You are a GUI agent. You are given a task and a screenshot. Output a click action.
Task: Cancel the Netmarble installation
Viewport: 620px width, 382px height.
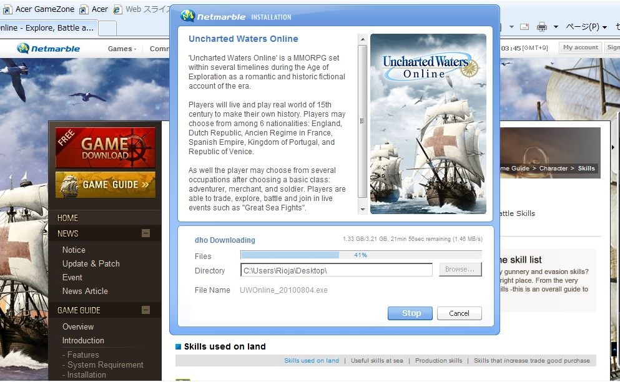459,313
